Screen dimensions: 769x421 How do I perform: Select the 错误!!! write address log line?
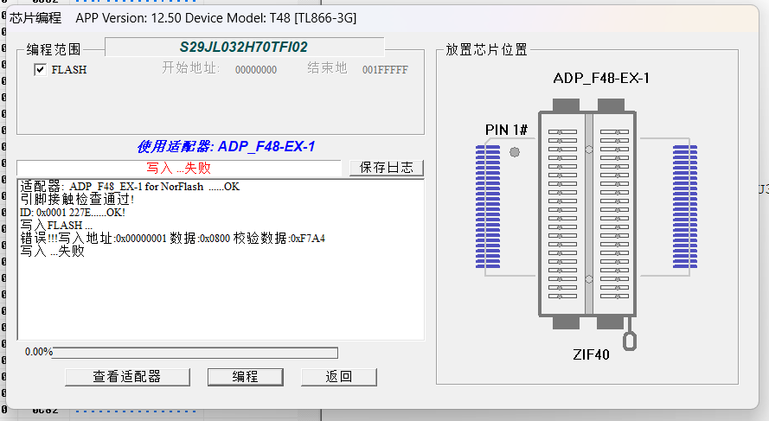[173, 239]
